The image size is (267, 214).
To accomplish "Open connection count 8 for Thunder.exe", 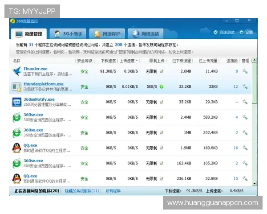I will [x=236, y=71].
